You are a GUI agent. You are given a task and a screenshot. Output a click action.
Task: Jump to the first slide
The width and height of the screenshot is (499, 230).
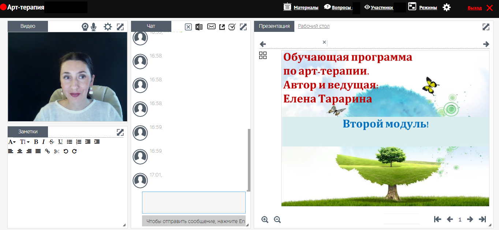point(437,219)
